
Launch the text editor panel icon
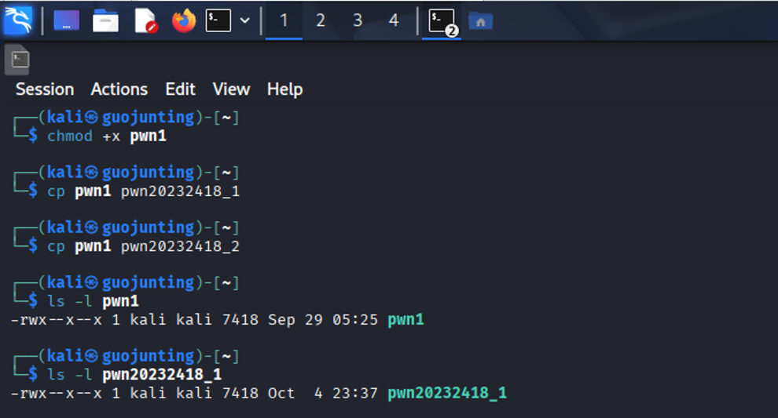pos(146,21)
